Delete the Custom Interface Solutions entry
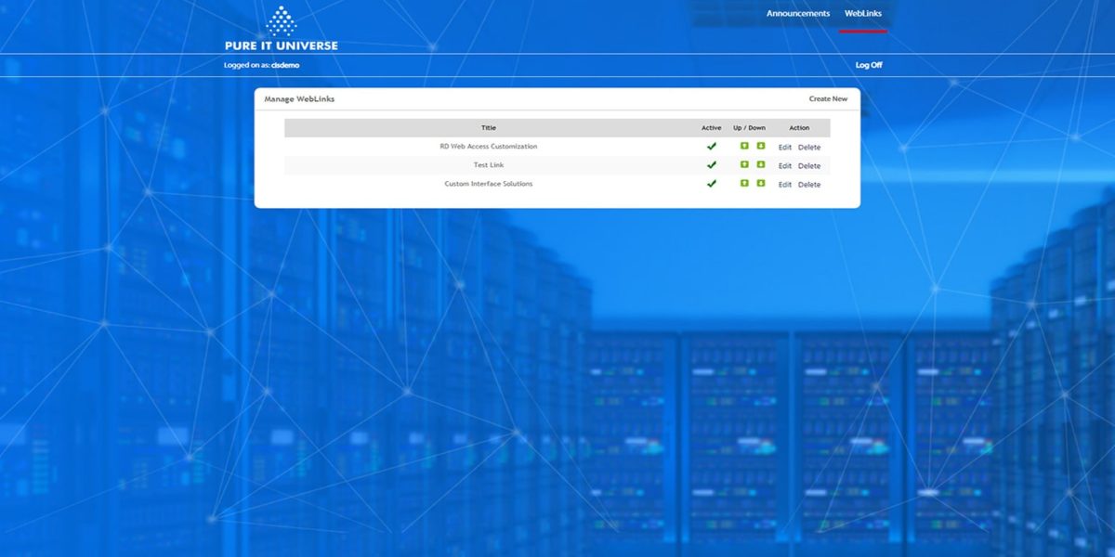Image resolution: width=1115 pixels, height=557 pixels. 808,184
